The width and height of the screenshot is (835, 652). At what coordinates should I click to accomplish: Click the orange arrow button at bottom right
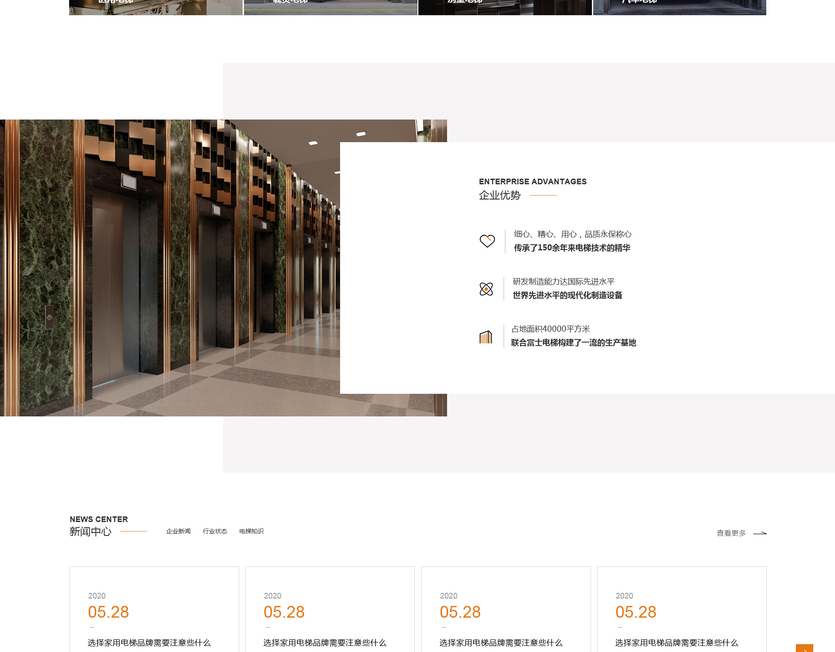pyautogui.click(x=804, y=648)
